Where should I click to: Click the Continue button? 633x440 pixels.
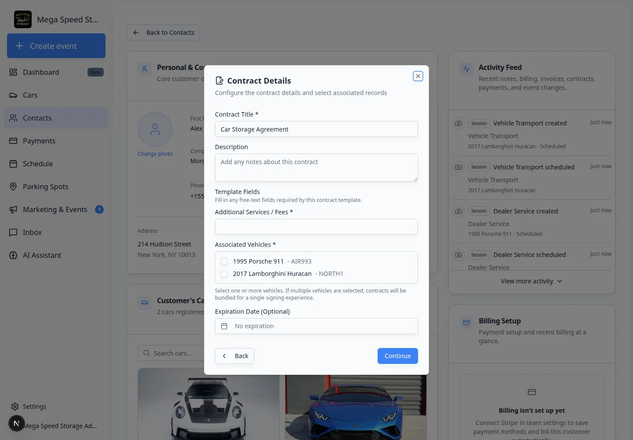click(x=398, y=356)
